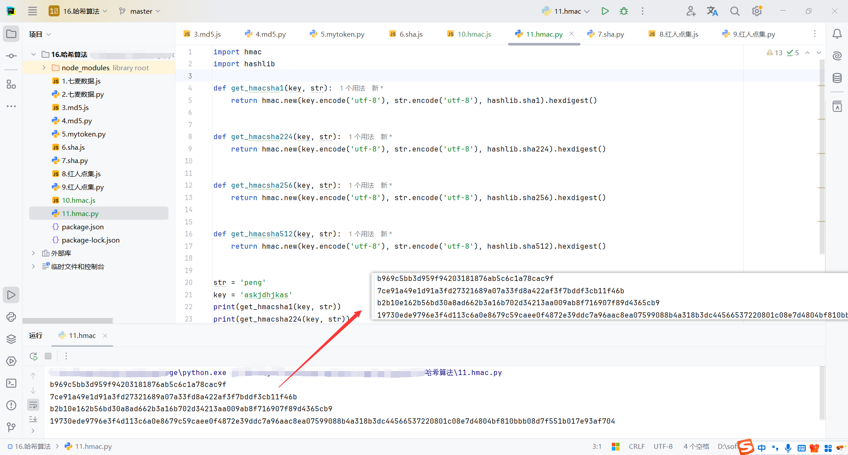Viewport: 848px width, 455px height.
Task: Open the Problems tool window
Action: 11,405
